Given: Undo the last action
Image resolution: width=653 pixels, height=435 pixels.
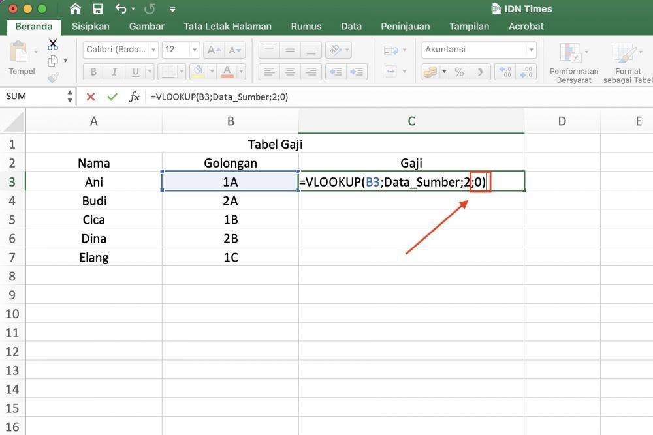Looking at the screenshot, I should [x=121, y=8].
